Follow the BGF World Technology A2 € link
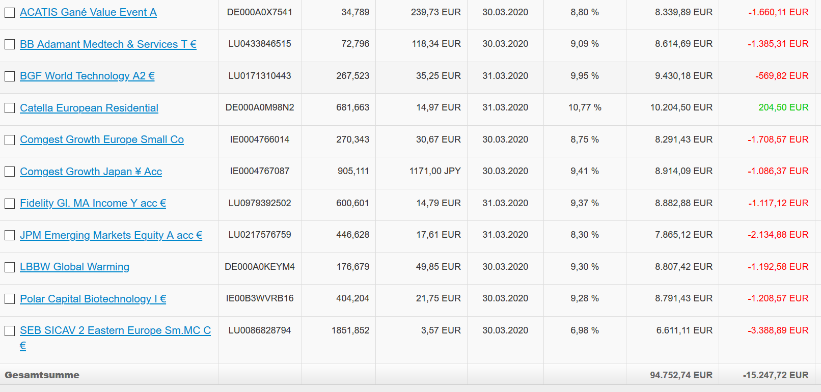The image size is (821, 392). [87, 76]
